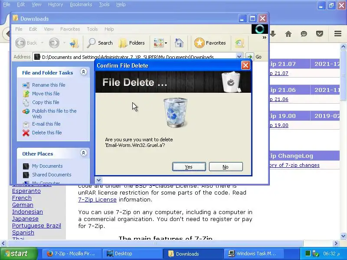Open My Documents in Other Places
The image size is (347, 260).
tap(47, 166)
